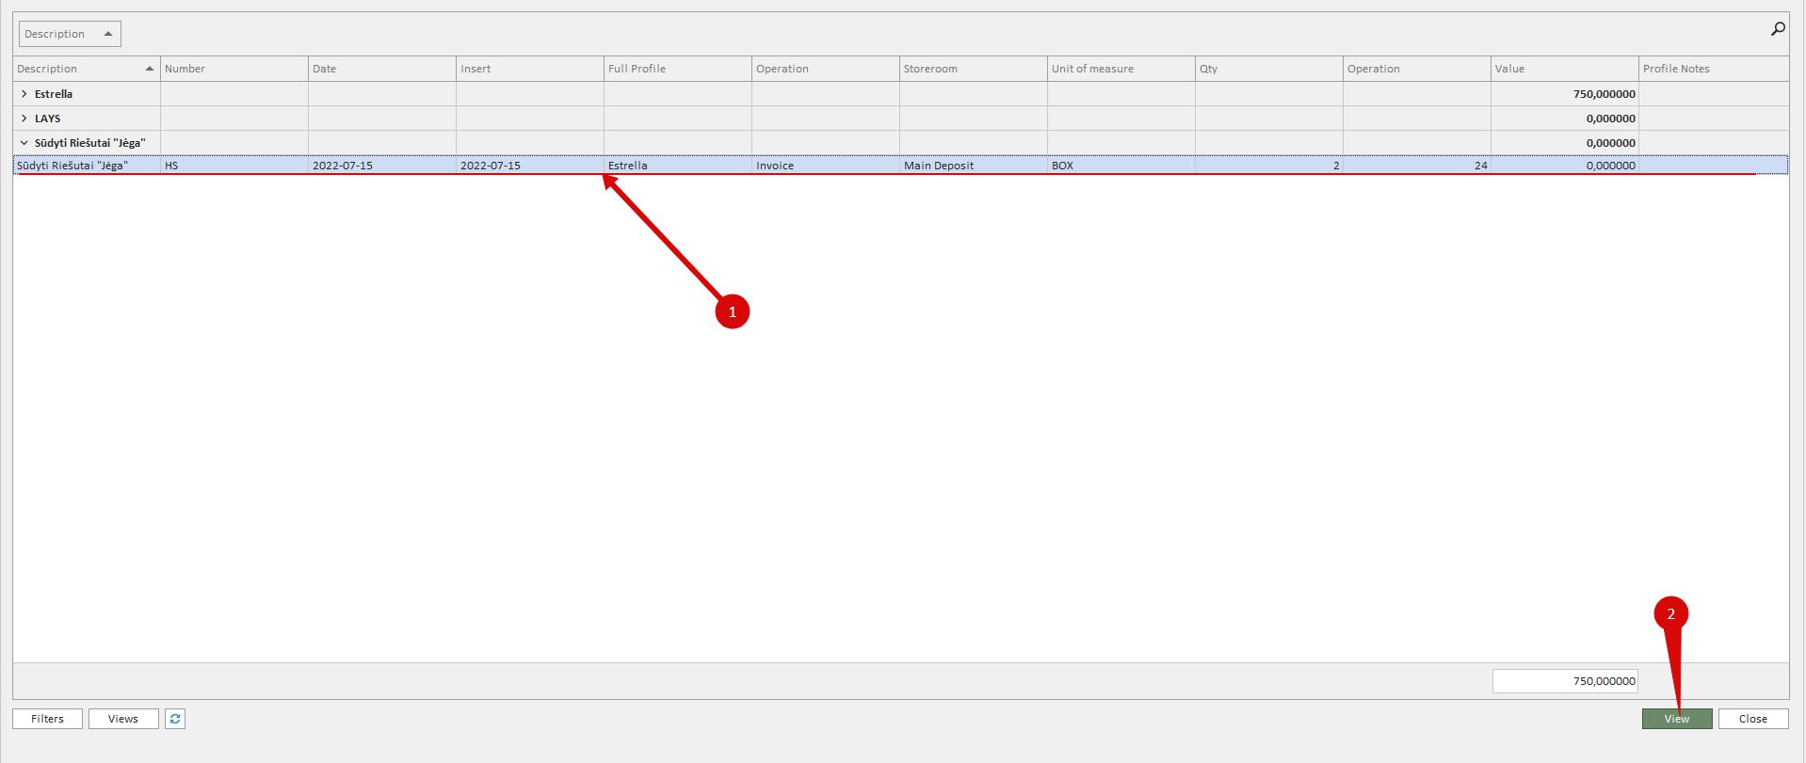This screenshot has width=1806, height=763.
Task: Click the Profile Notes column header
Action: 1714,69
